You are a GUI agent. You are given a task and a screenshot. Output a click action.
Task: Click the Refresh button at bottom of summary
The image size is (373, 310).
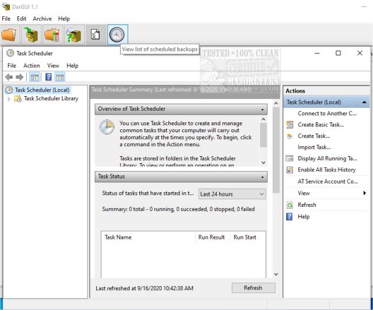[x=254, y=288]
